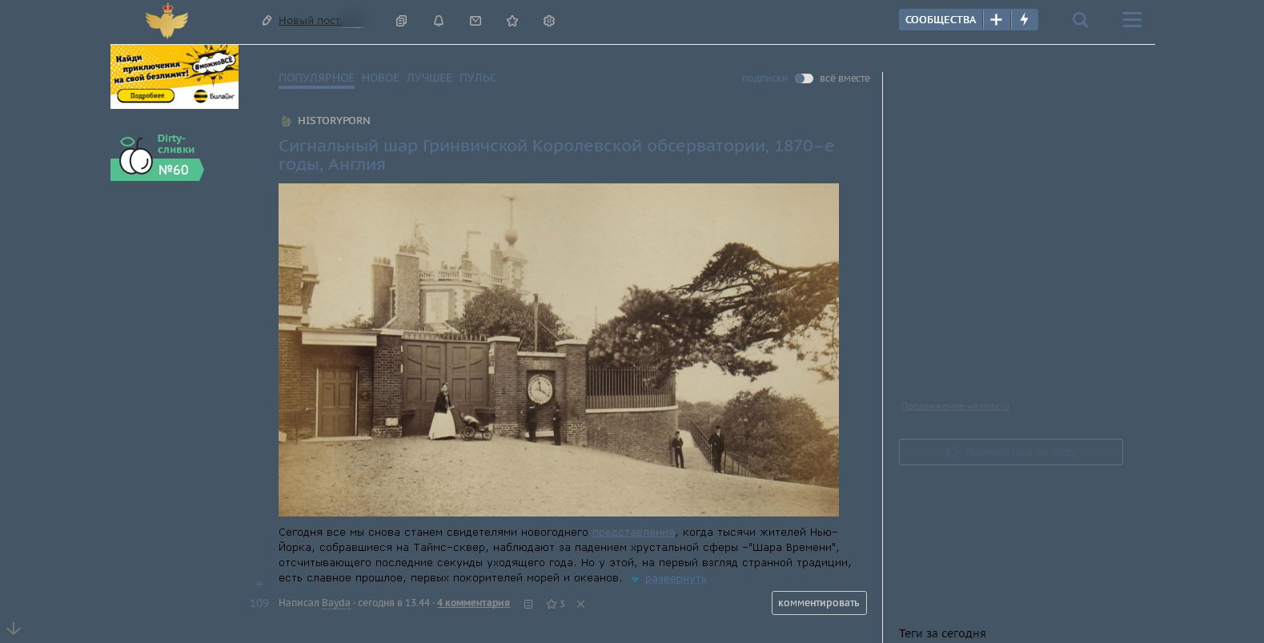1264x643 pixels.
Task: Open the my-posts stacked pages icon
Action: [402, 21]
